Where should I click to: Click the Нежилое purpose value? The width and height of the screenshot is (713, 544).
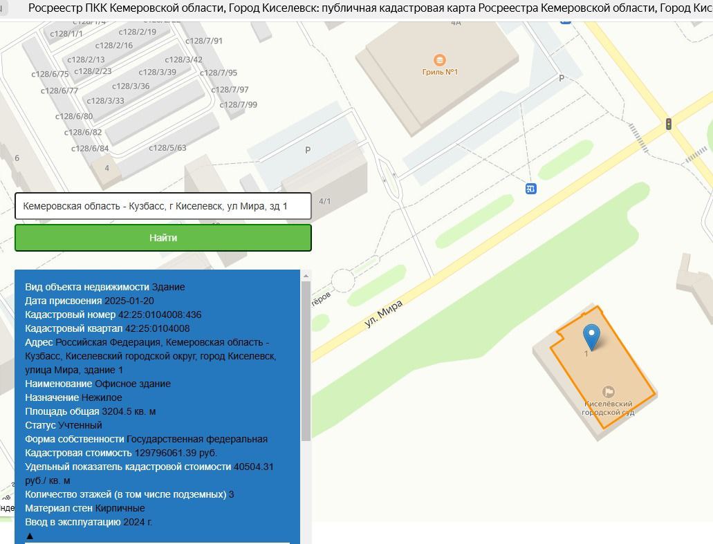[102, 397]
